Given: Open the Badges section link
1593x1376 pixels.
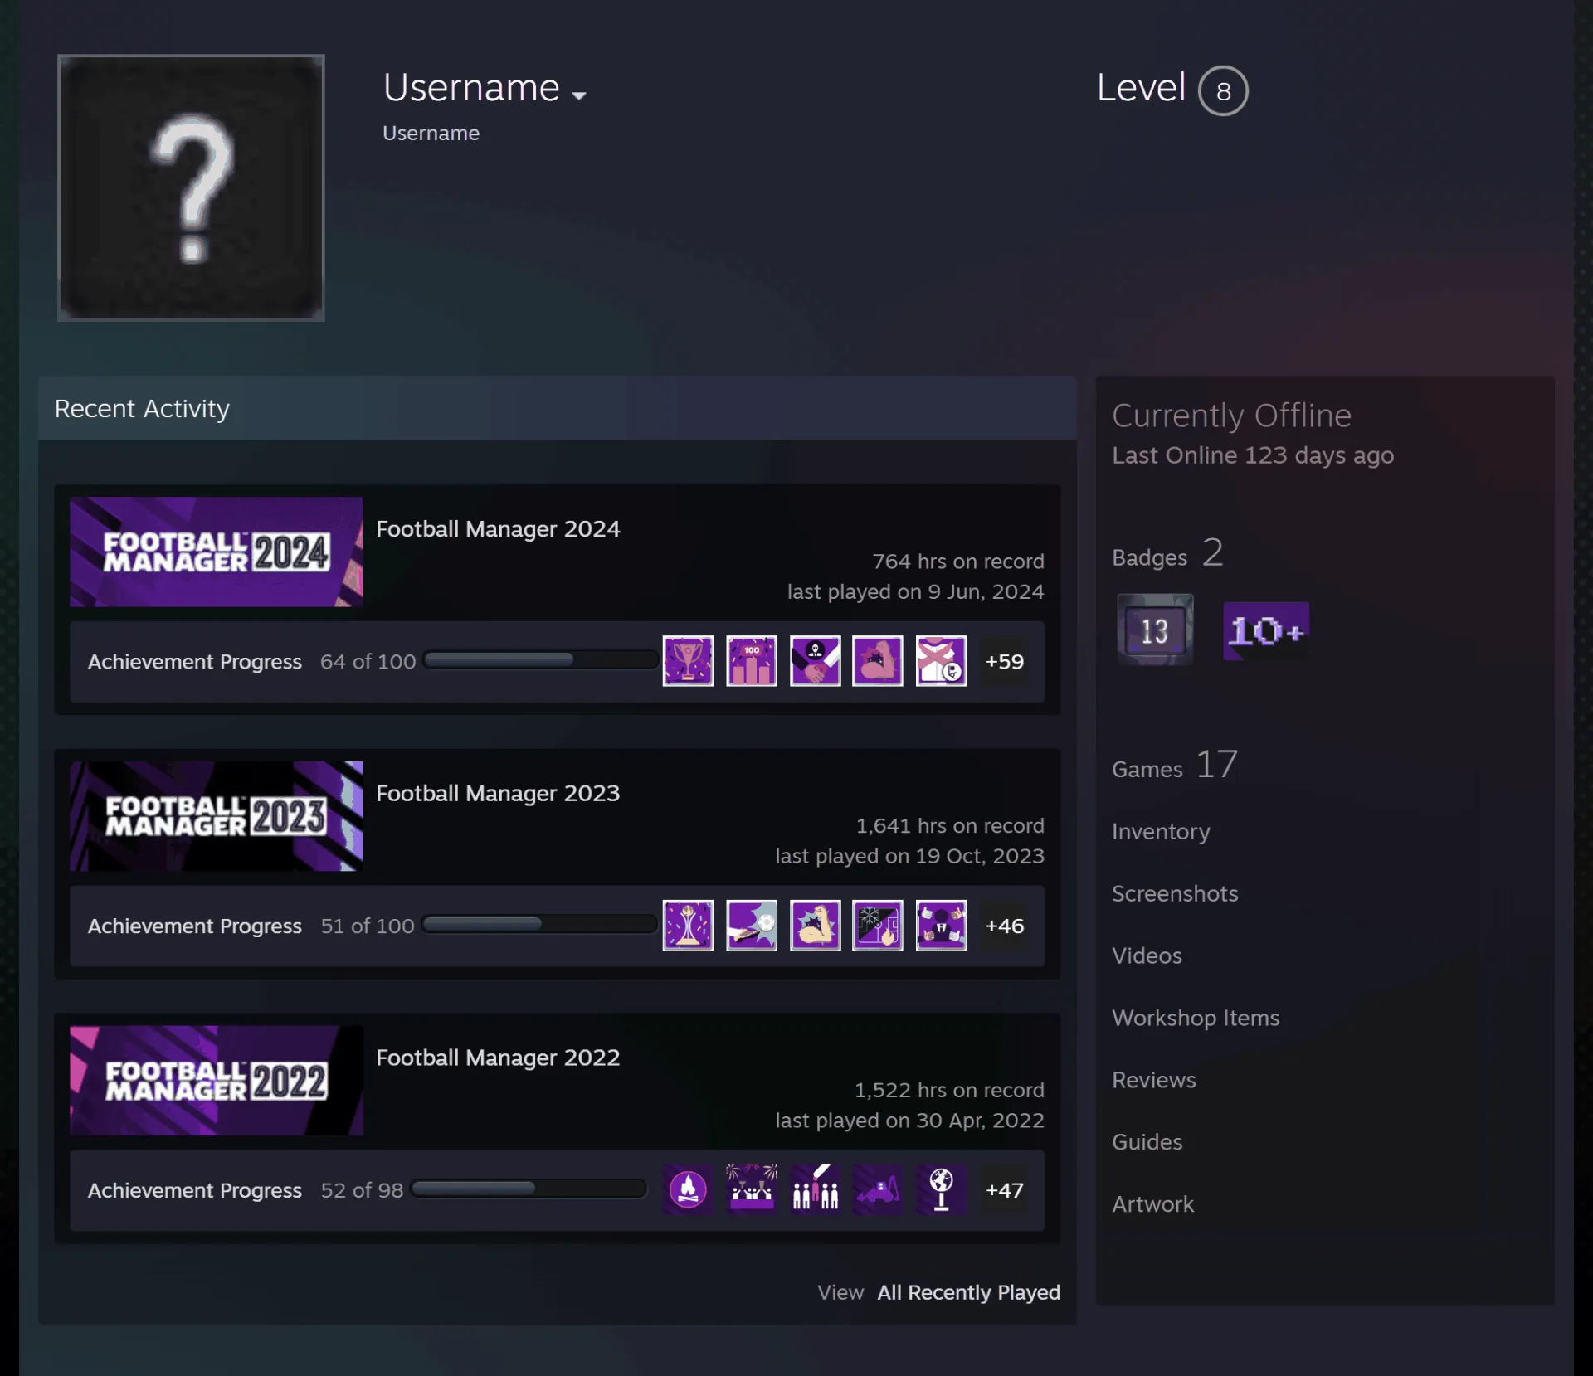Looking at the screenshot, I should pos(1167,553).
